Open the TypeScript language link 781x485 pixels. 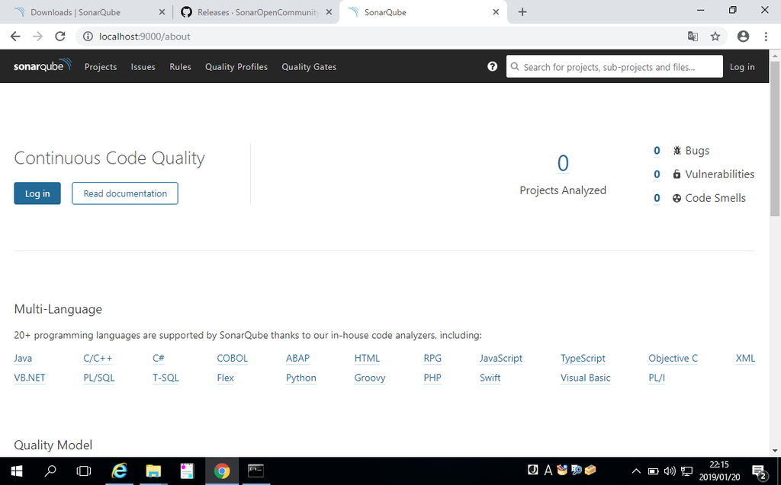pos(583,358)
